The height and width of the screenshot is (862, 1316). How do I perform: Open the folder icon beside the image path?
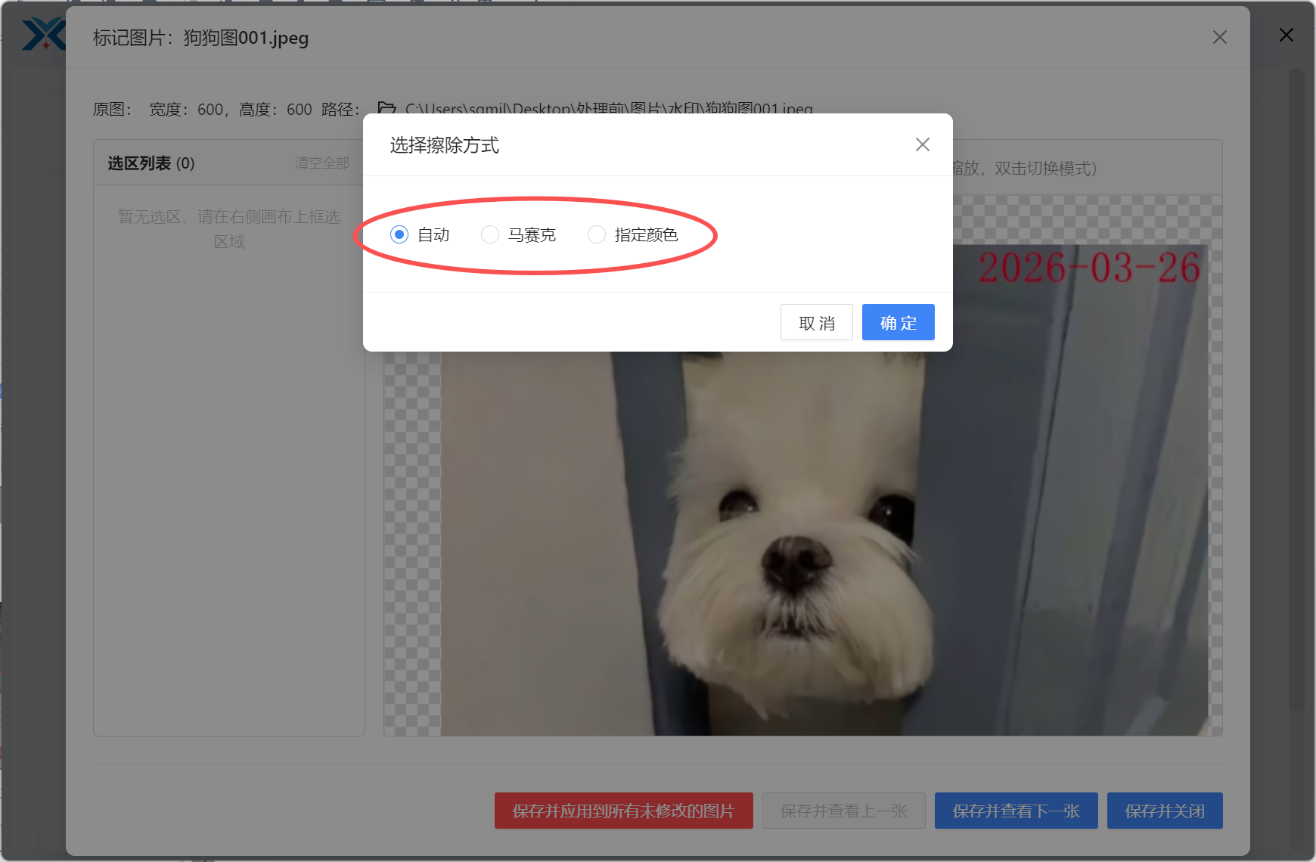tap(386, 109)
